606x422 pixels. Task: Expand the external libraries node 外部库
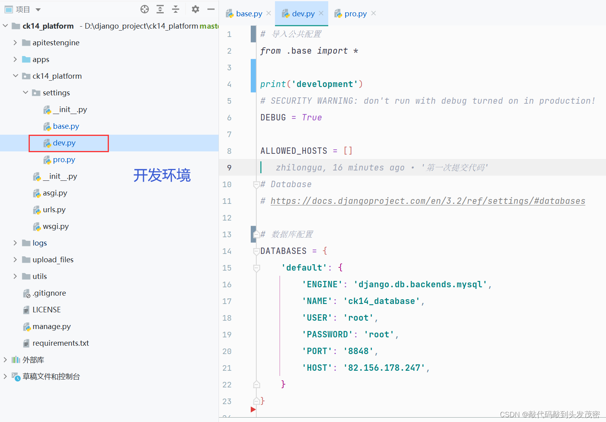point(5,360)
